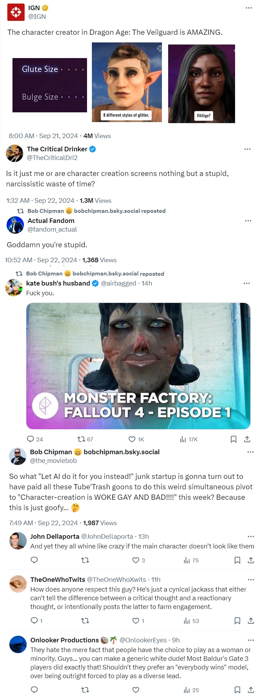The image size is (259, 698).
Task: Reply to Onlooker Productions' comment
Action: pyautogui.click(x=34, y=690)
